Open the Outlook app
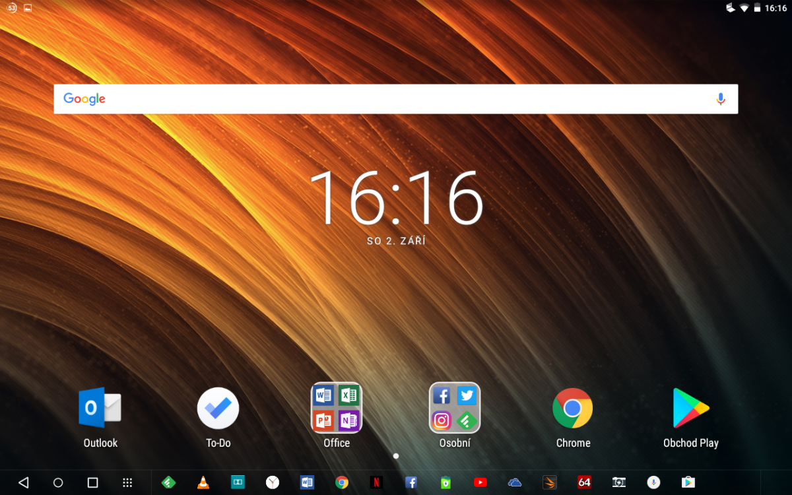Screen dimensions: 792x495 100,409
